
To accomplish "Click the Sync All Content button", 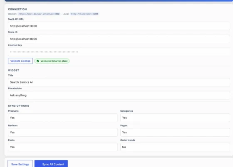I will 51,164.
